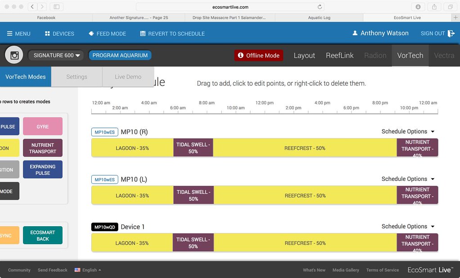Click the sign out door icon
The width and height of the screenshot is (460, 278).
451,33
